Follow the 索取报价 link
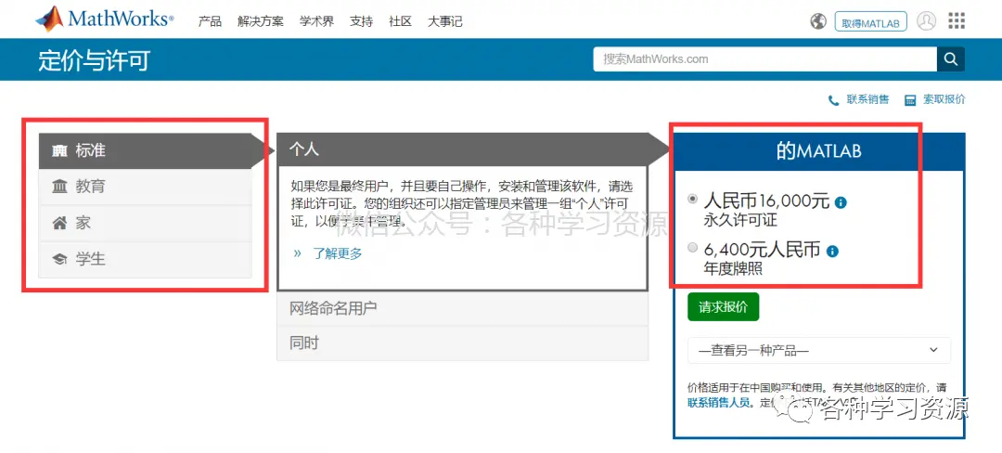The image size is (1002, 453). pyautogui.click(x=944, y=99)
